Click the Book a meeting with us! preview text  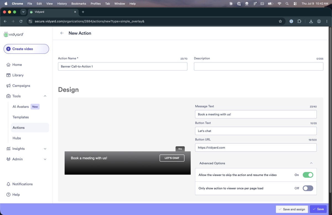coord(89,158)
